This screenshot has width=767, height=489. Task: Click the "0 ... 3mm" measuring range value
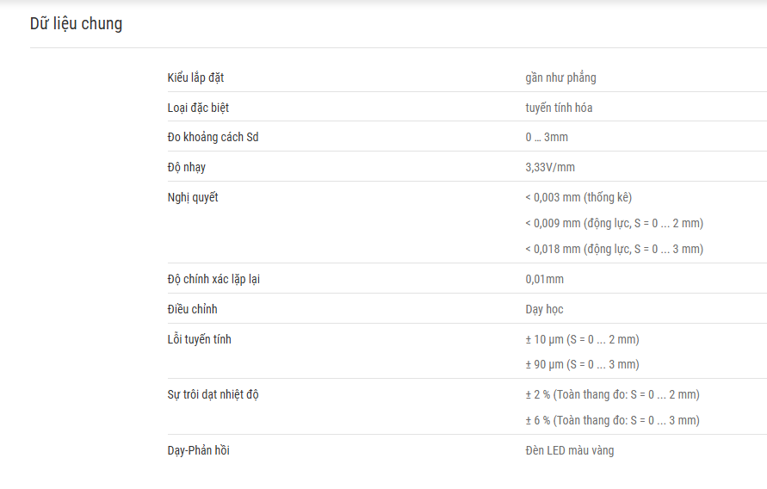[x=547, y=137]
